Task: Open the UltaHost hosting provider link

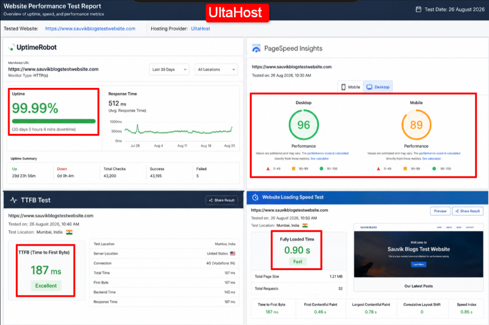Action: tap(200, 29)
